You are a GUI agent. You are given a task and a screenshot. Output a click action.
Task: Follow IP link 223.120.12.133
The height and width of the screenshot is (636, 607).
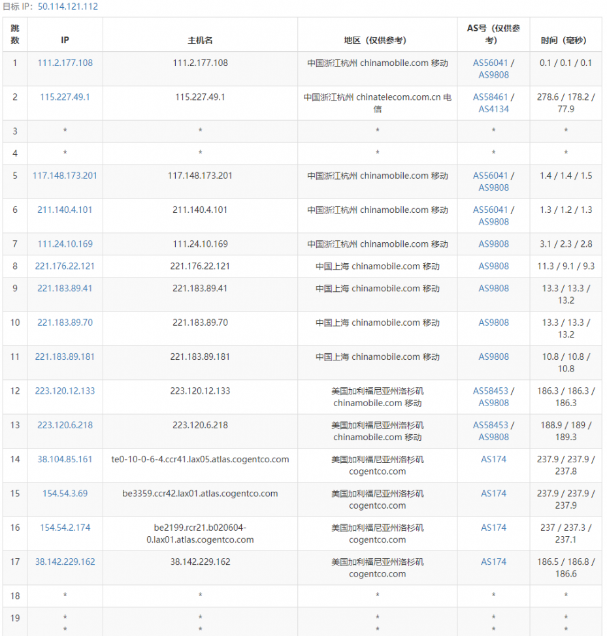click(x=65, y=390)
